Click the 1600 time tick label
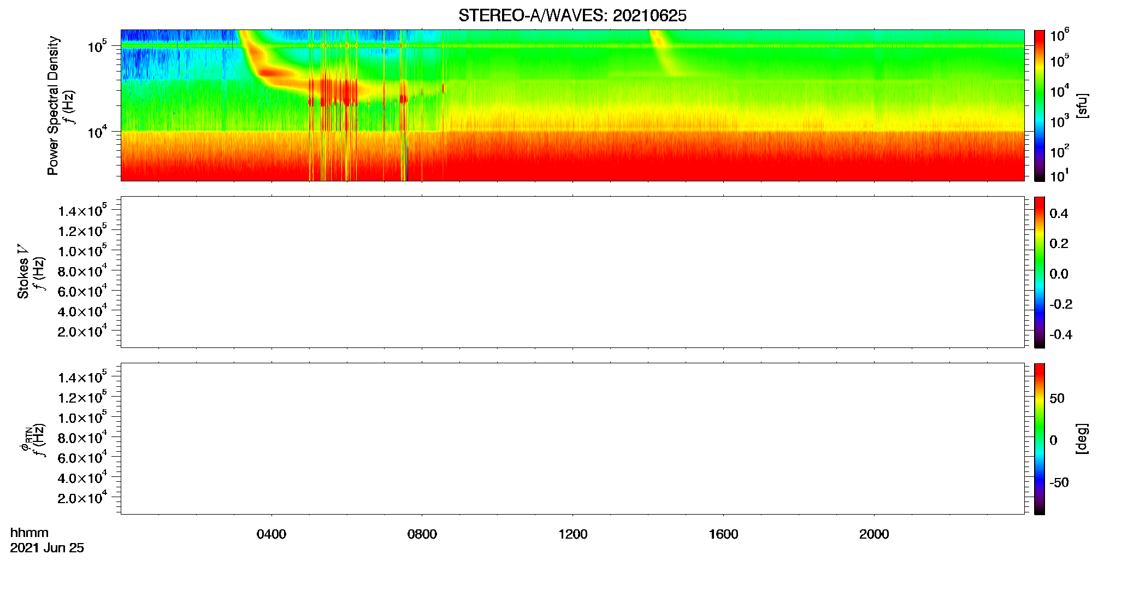 coord(723,534)
